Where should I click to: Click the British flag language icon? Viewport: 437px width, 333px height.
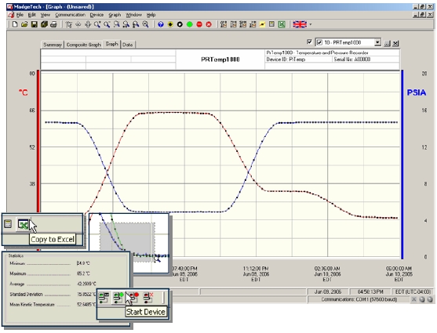point(300,24)
